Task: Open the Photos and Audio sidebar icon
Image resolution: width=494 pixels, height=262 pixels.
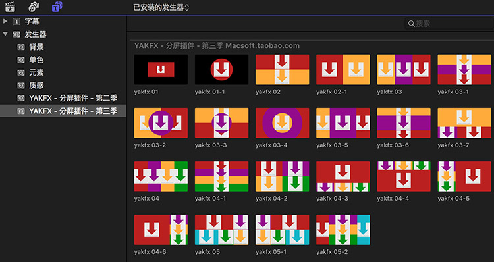Action: pos(34,7)
